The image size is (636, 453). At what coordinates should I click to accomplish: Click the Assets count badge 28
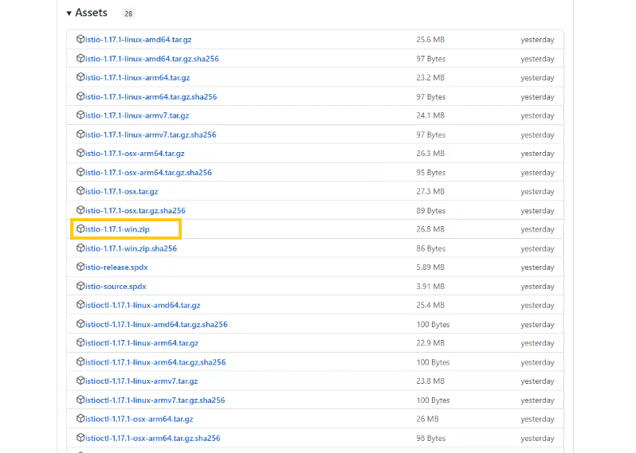[x=128, y=14]
